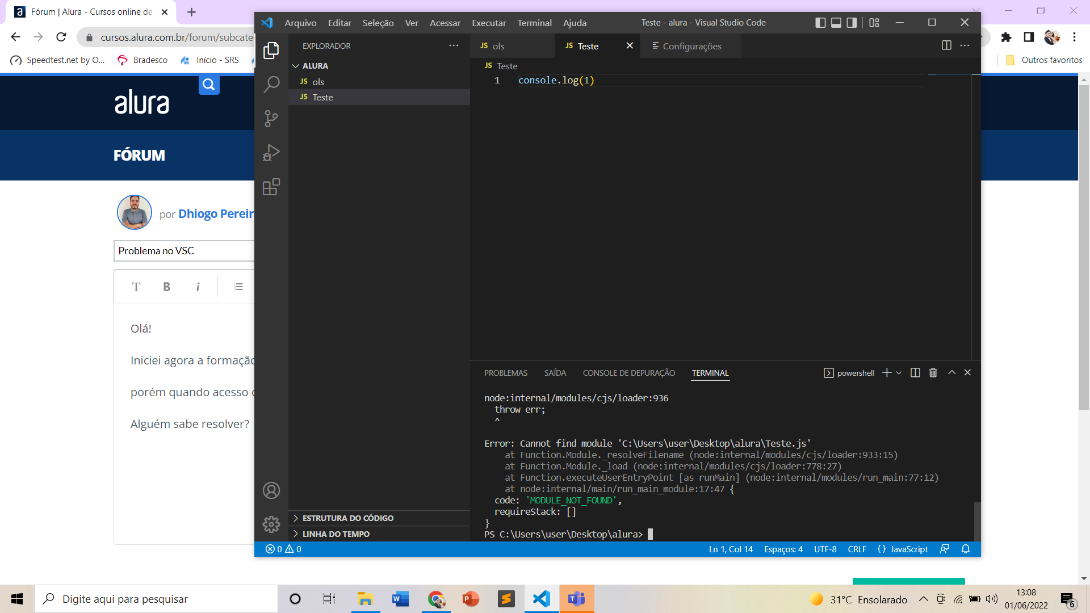This screenshot has height=613, width=1090.
Task: Switch to the Configurações tab
Action: (690, 46)
